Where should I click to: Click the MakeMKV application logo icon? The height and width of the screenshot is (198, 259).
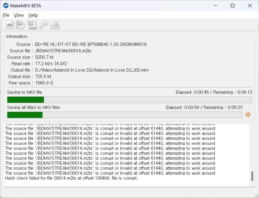tap(6, 6)
